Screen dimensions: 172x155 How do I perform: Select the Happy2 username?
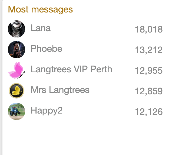(x=47, y=111)
